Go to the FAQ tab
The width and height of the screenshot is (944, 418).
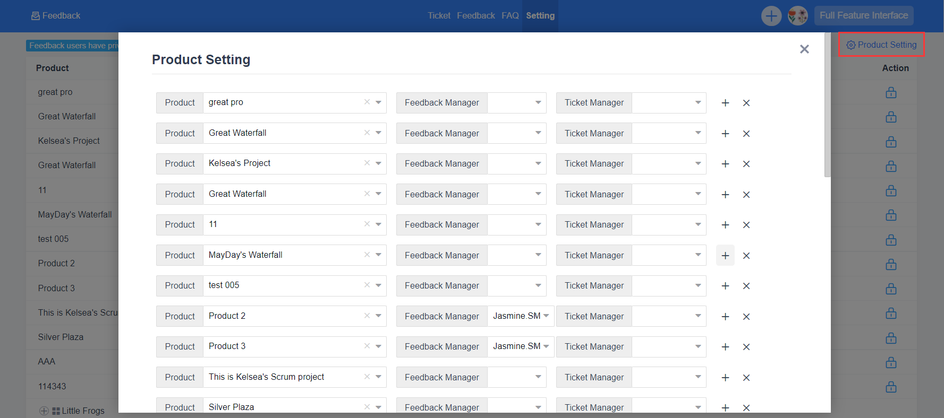coord(510,16)
